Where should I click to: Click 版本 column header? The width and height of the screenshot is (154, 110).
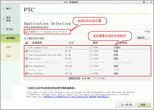(x=95, y=43)
